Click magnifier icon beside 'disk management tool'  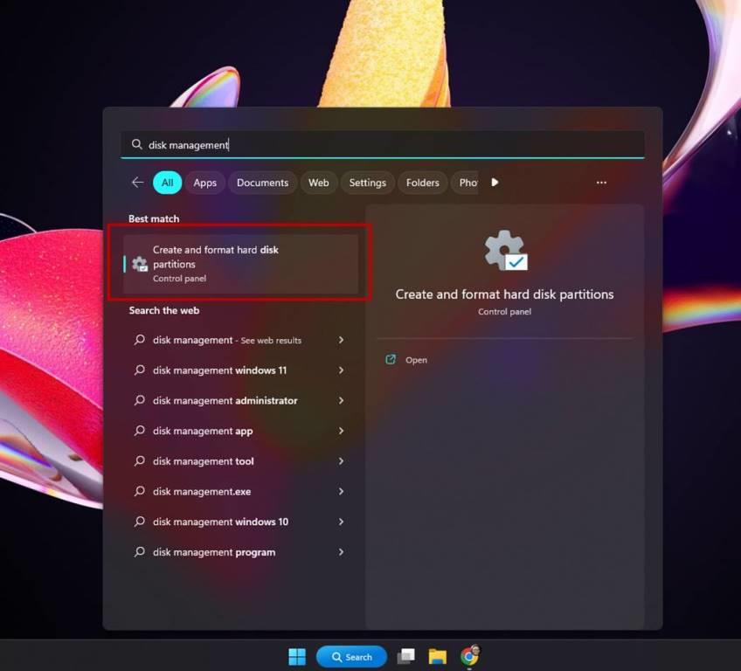tap(140, 460)
